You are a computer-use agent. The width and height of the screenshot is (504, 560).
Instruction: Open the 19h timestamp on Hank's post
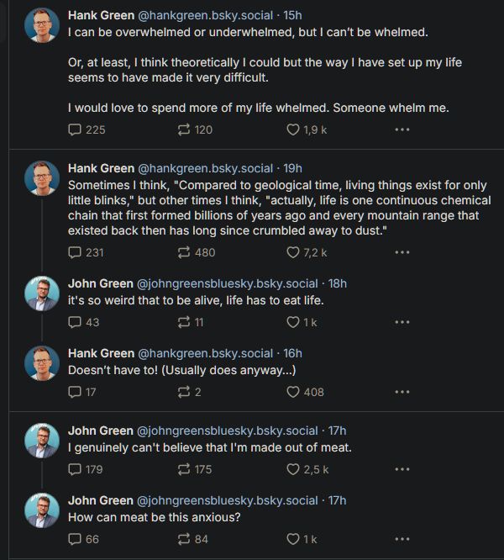click(x=293, y=168)
